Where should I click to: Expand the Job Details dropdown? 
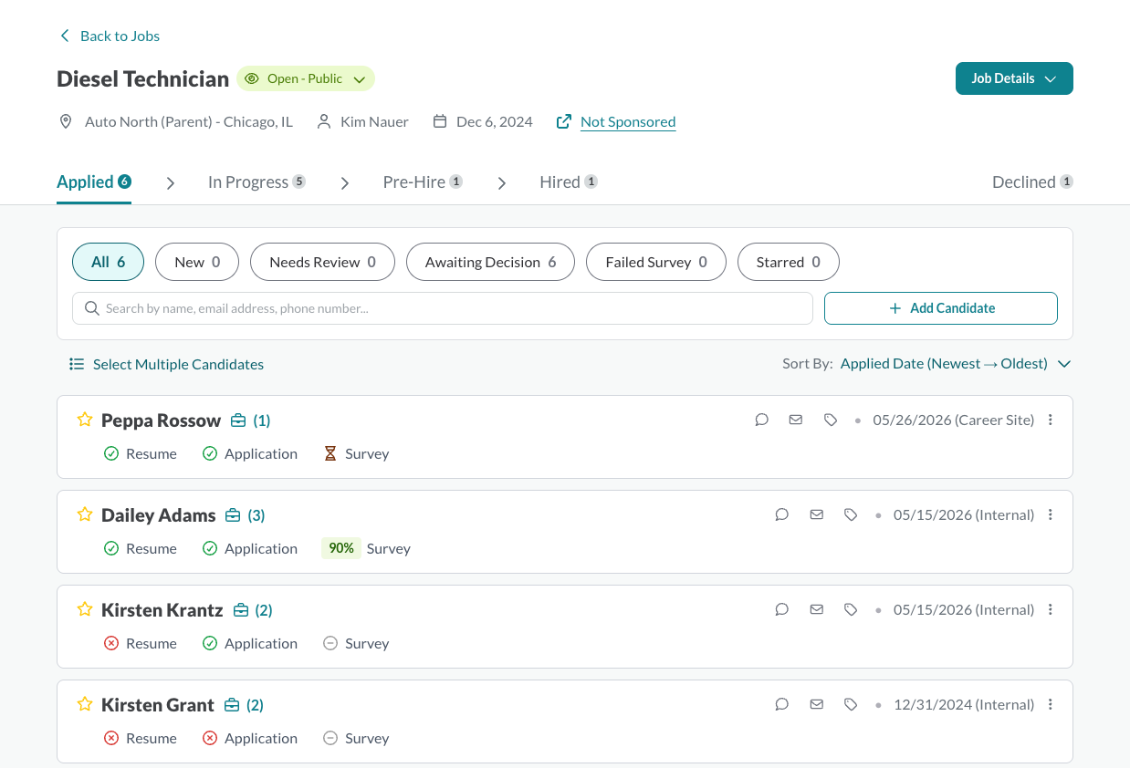[x=1014, y=78]
